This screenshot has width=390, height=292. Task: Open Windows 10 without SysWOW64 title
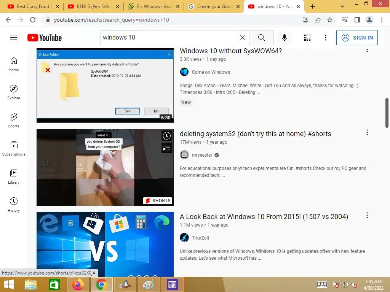(230, 51)
